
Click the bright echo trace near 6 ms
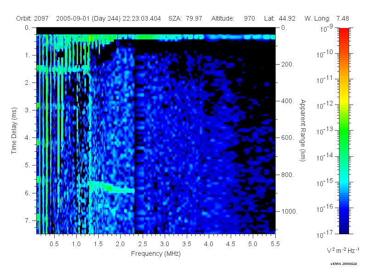point(112,187)
